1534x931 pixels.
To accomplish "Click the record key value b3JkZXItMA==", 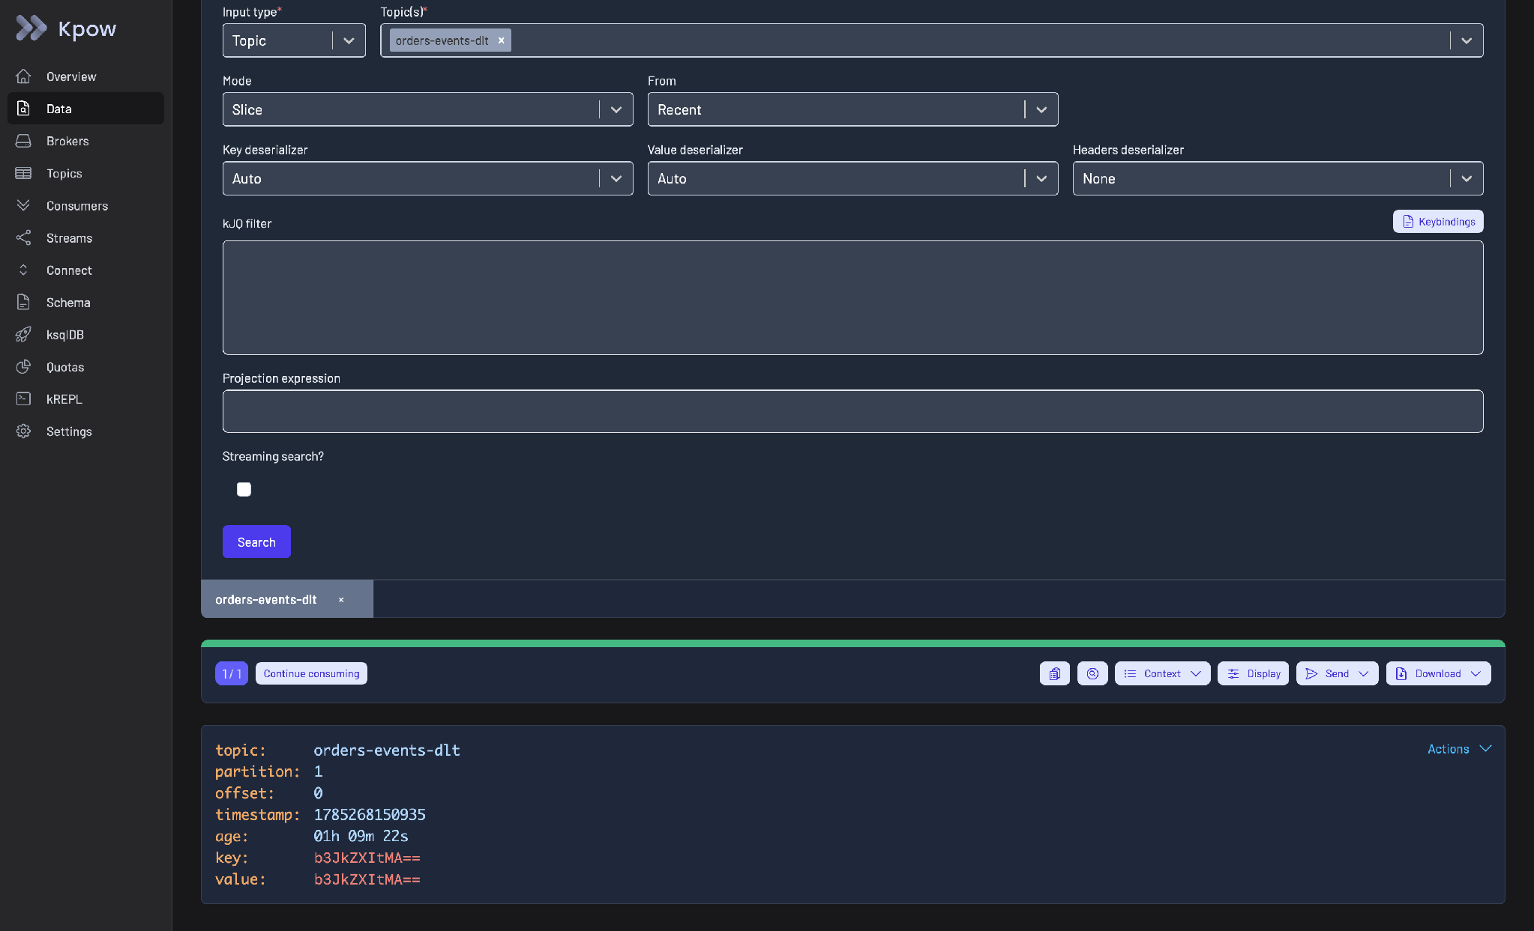I will click(367, 858).
